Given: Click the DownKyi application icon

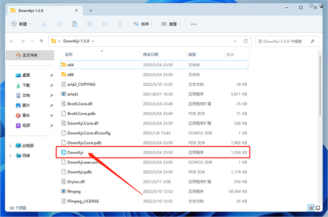Looking at the screenshot, I should 63,153.
